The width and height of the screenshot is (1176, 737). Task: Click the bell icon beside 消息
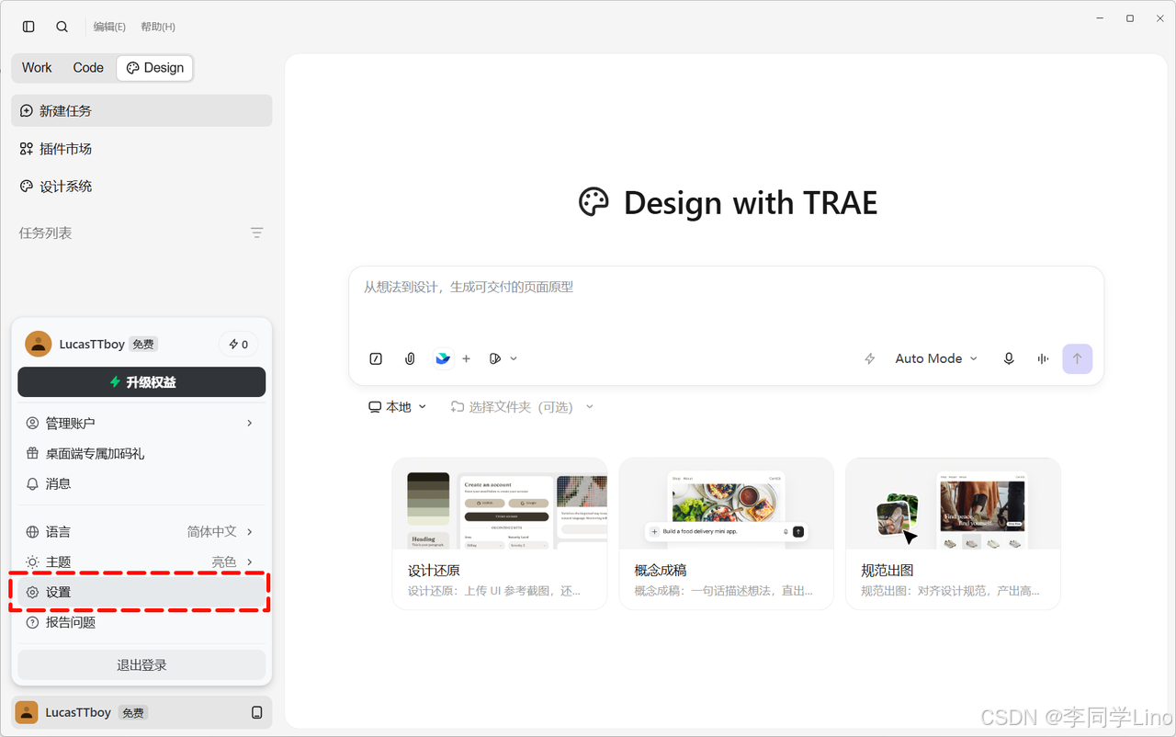point(32,483)
